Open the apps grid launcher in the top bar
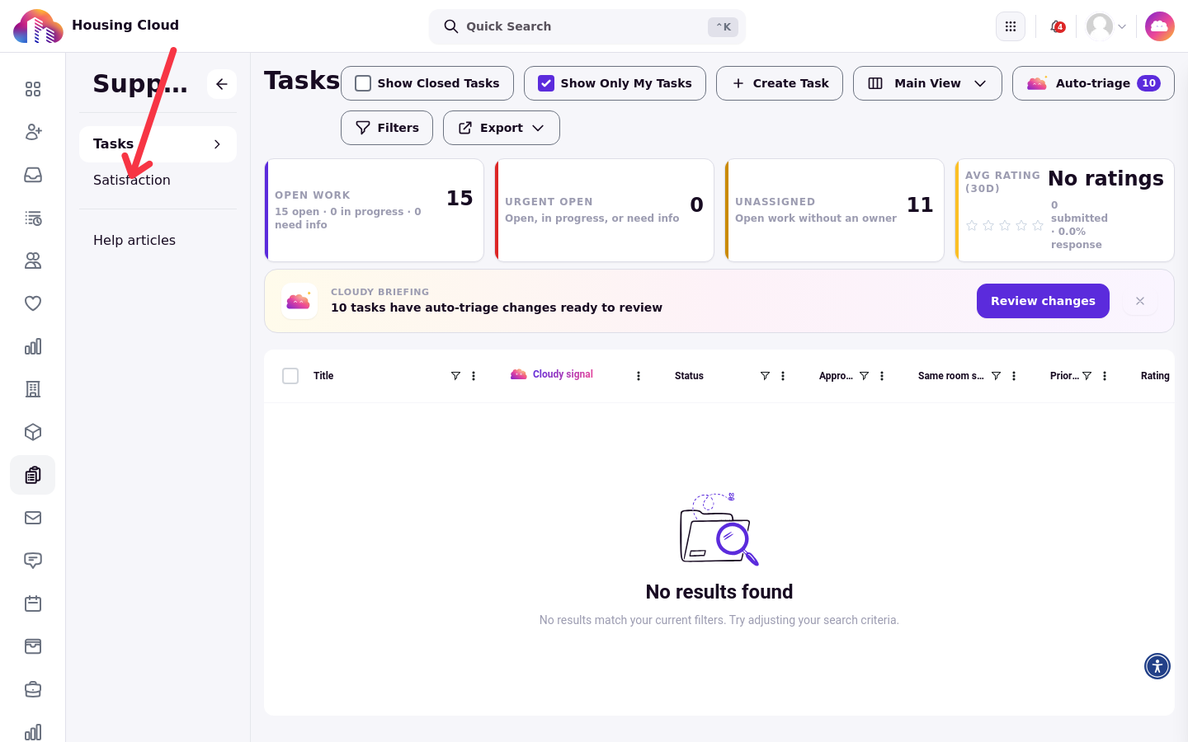 [x=1011, y=26]
